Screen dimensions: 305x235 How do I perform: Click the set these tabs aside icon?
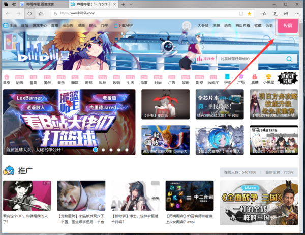coord(14,4)
